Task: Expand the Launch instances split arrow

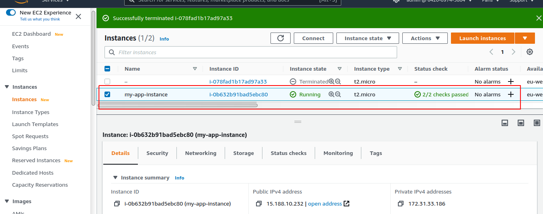Action: (525, 38)
